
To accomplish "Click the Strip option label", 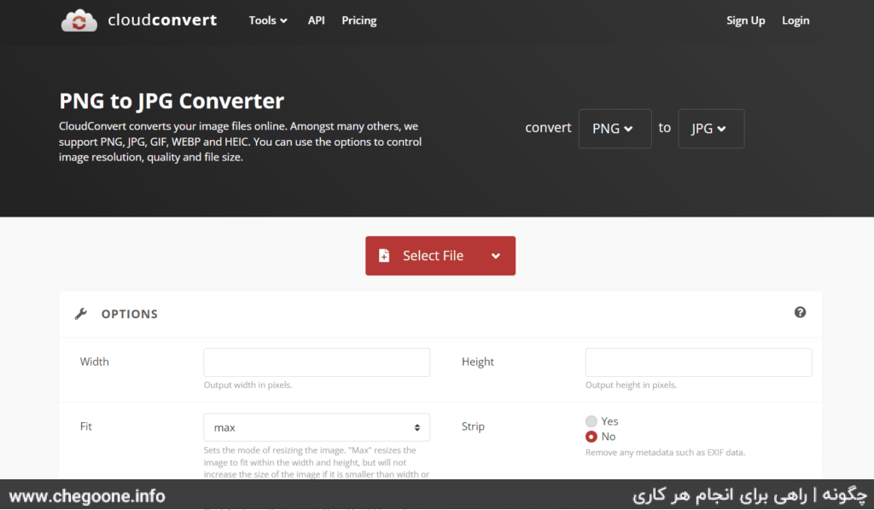I will click(473, 426).
